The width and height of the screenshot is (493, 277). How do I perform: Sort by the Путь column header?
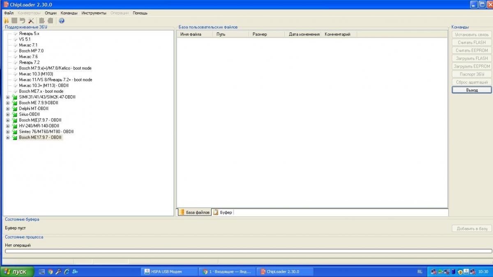coord(231,34)
